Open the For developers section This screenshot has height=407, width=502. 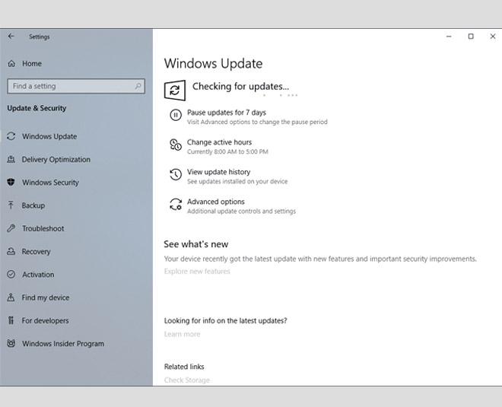click(x=45, y=321)
